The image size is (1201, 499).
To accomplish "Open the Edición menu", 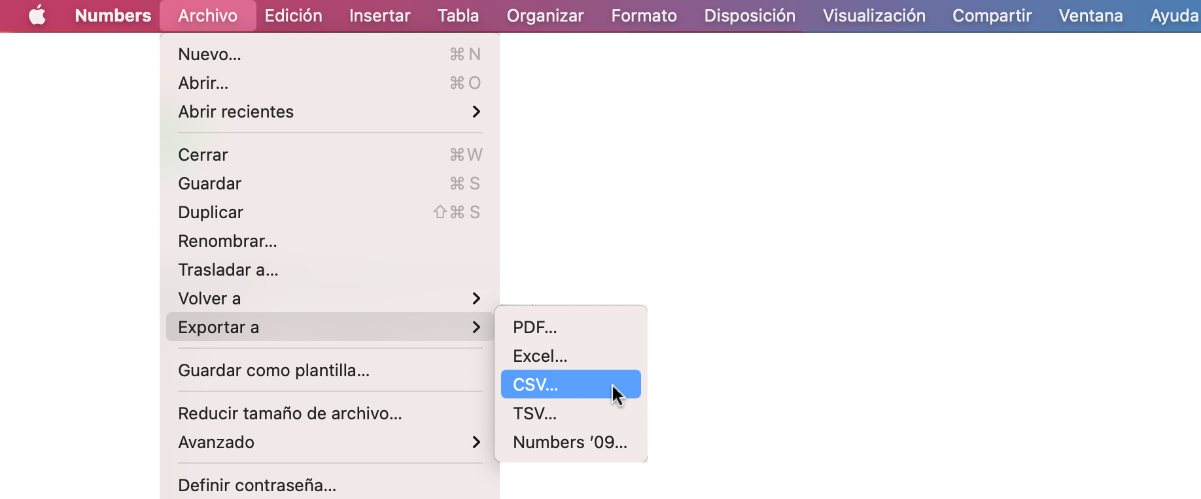I will click(293, 16).
